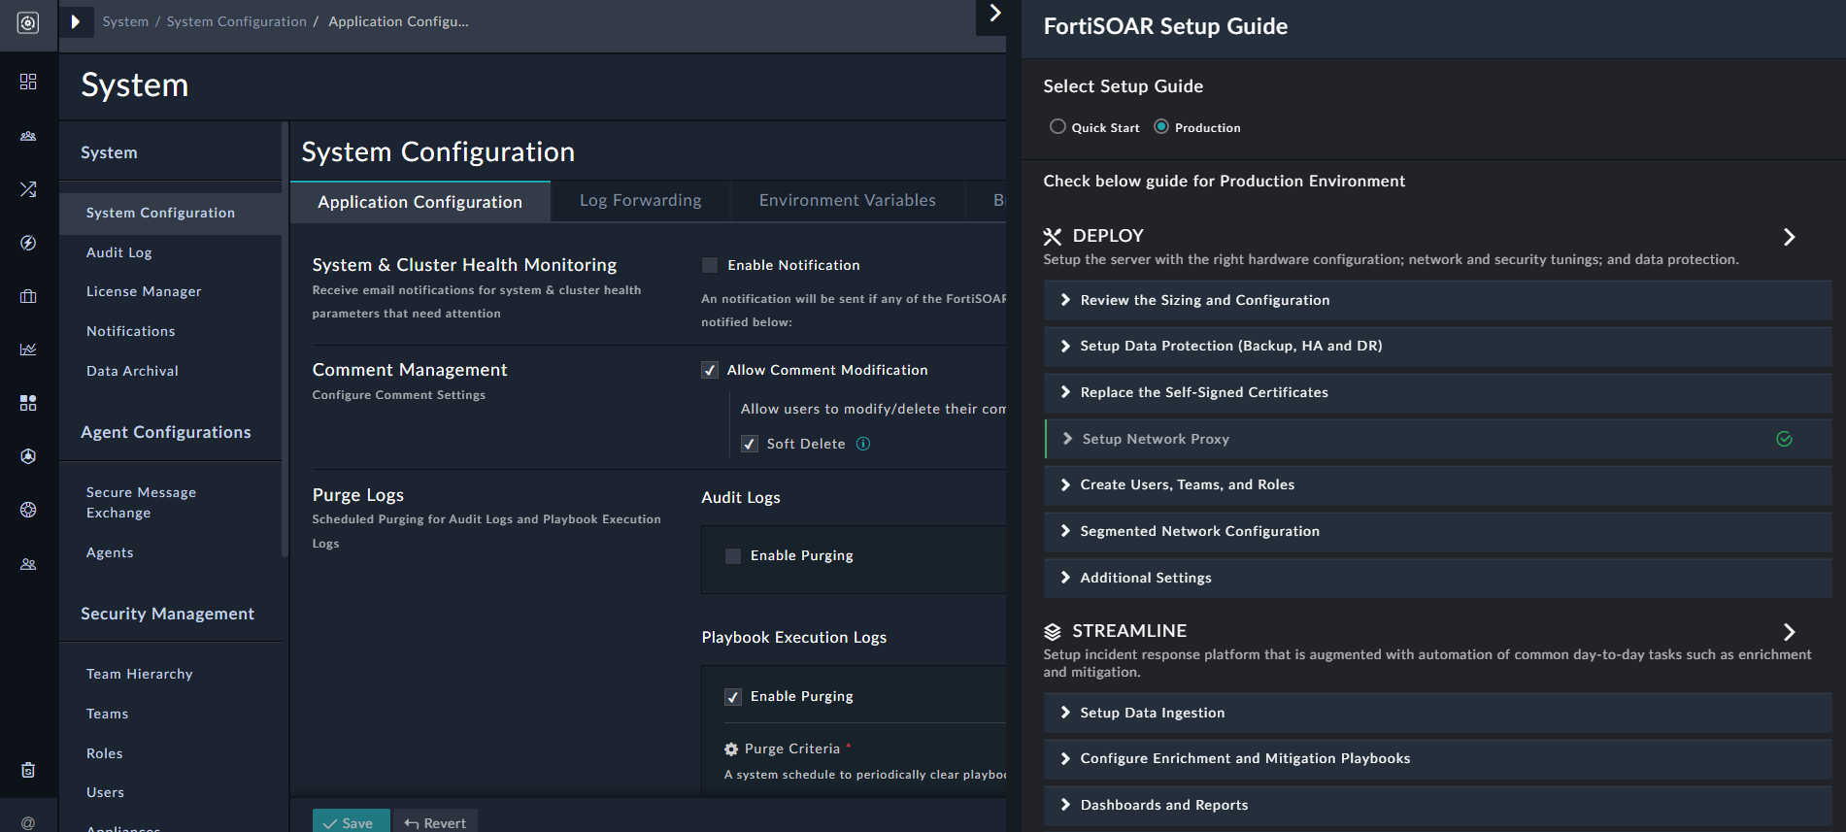Toggle Allow Comment Modification checkbox
1846x832 pixels.
[x=710, y=370]
